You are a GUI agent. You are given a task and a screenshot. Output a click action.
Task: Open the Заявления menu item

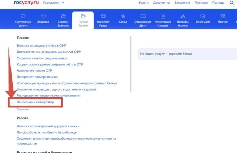coord(182,3)
